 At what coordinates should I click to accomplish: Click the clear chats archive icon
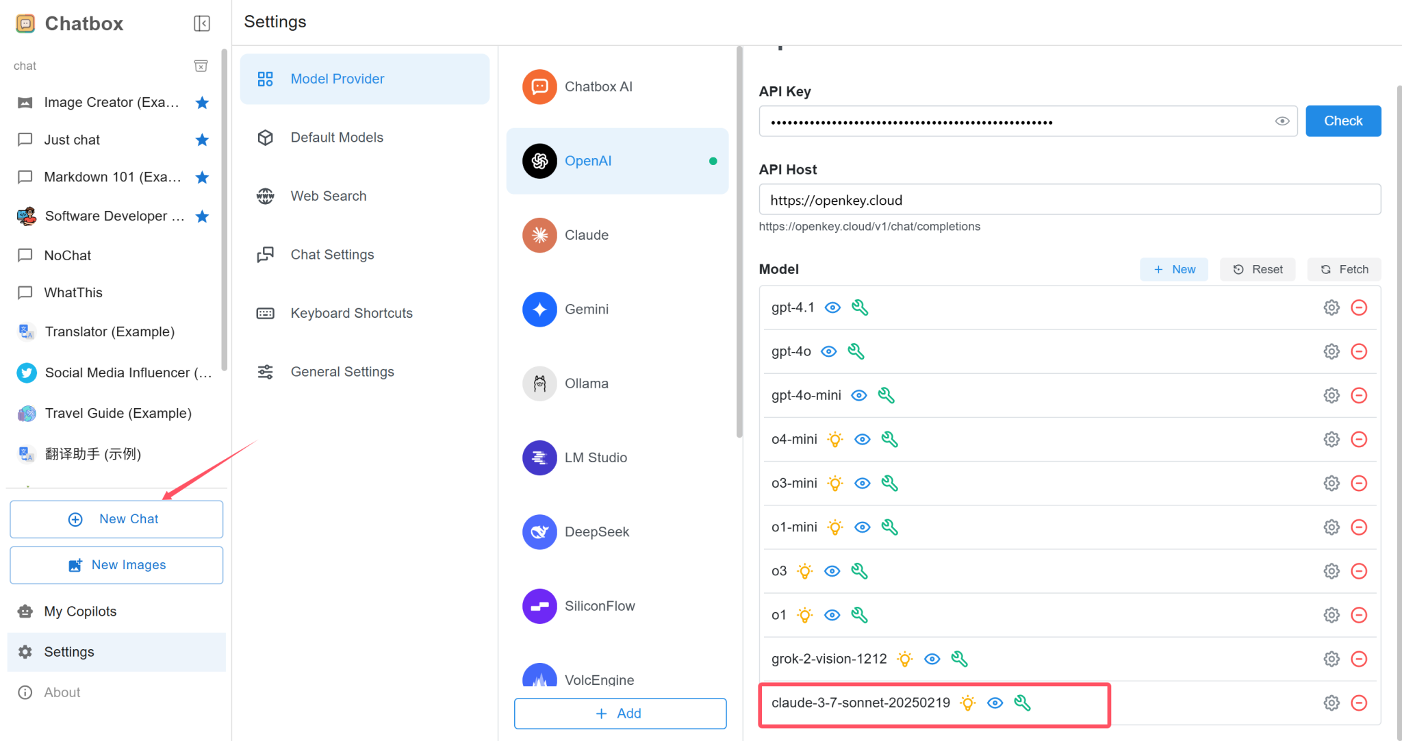[201, 66]
